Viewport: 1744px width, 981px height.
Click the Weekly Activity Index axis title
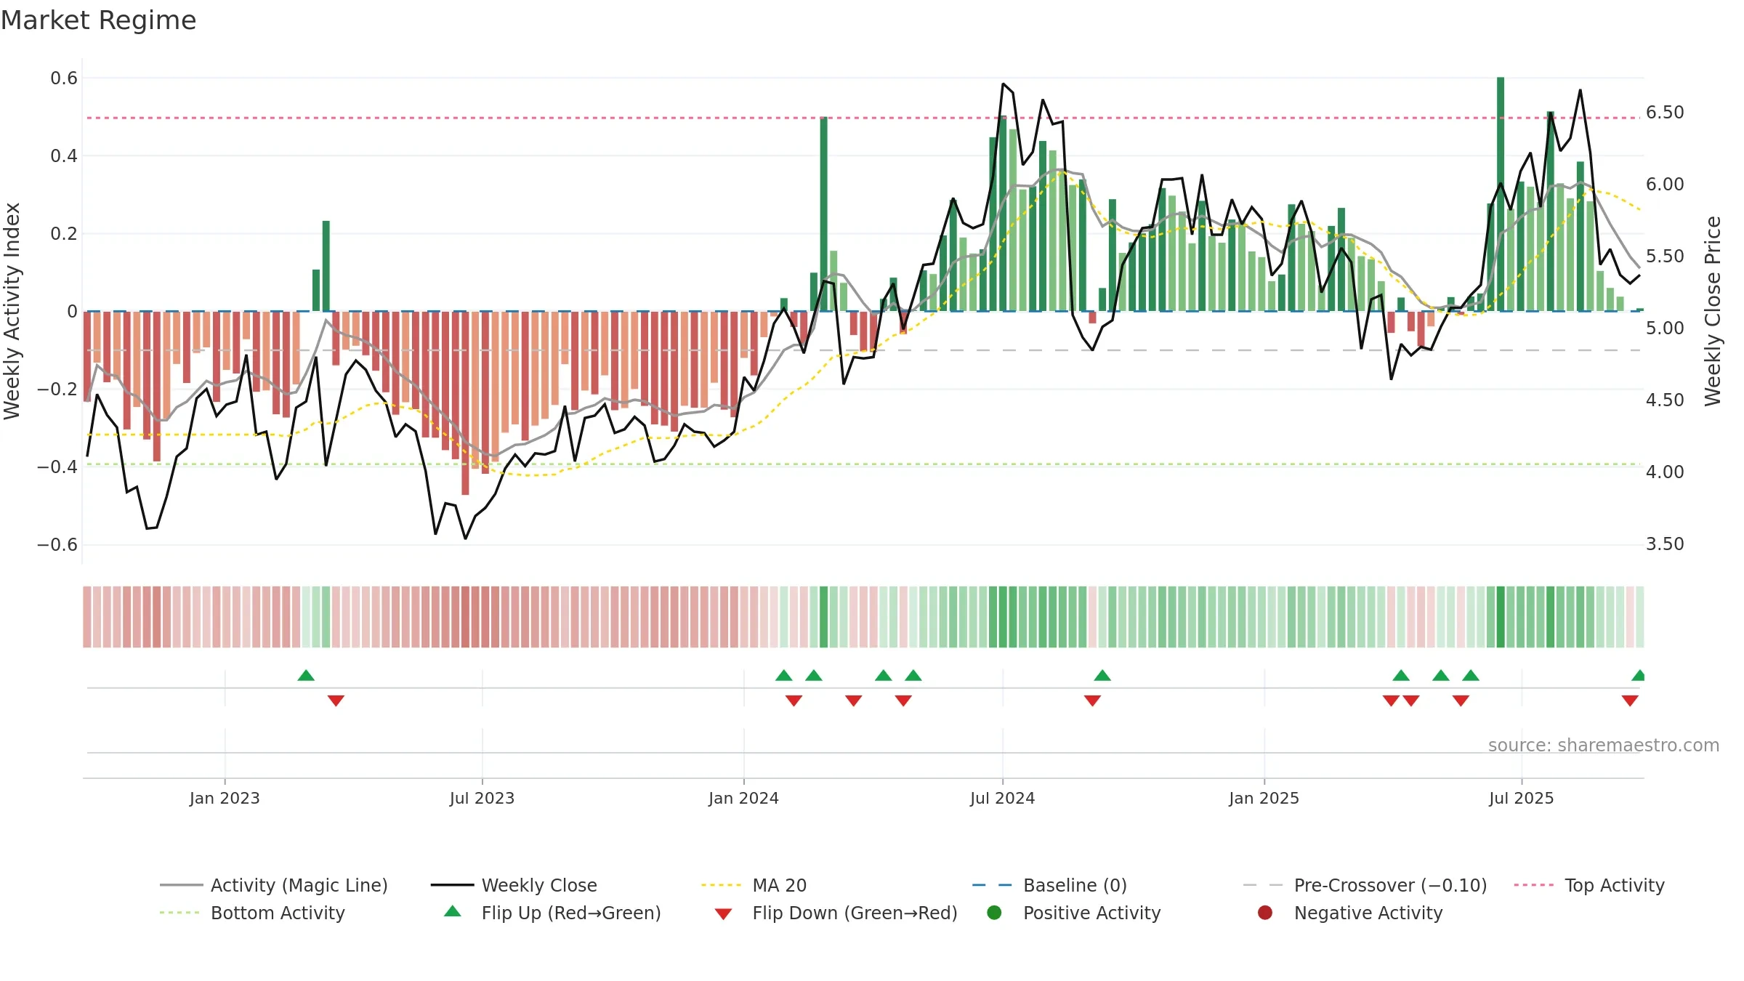click(12, 311)
